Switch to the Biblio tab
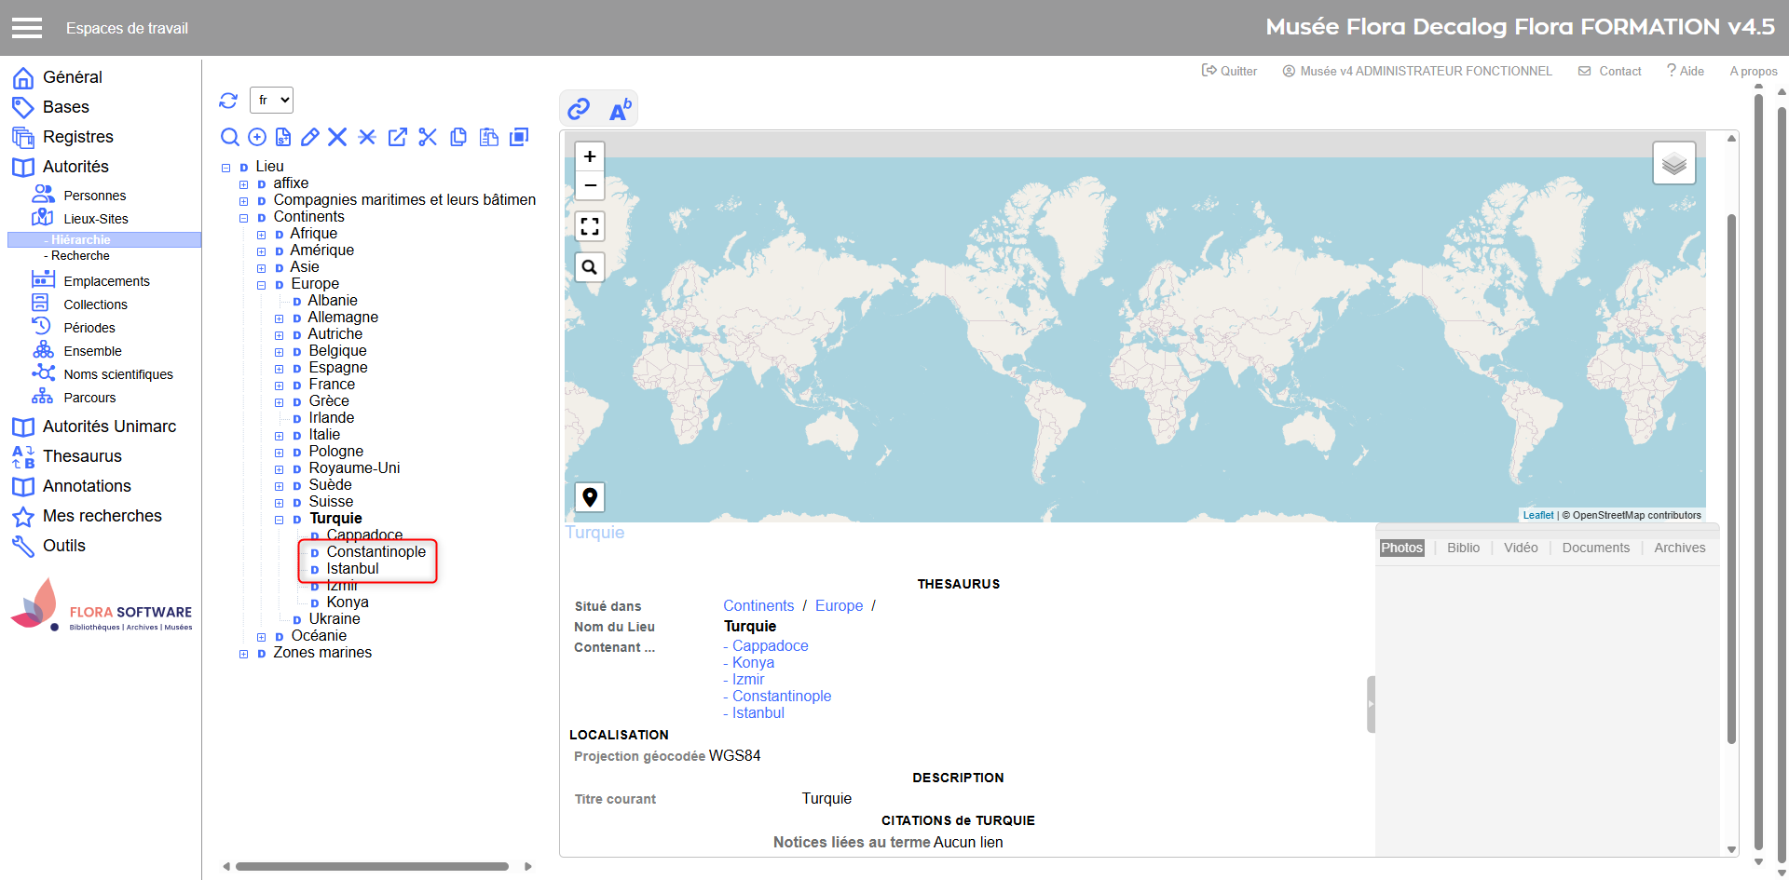Image resolution: width=1789 pixels, height=880 pixels. point(1463,548)
